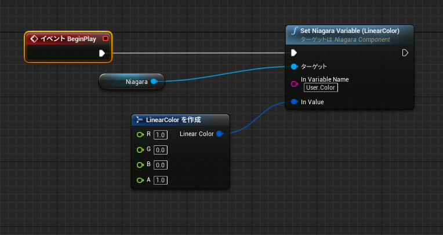This screenshot has height=235, width=443.
Task: Edit the R value field 1.0
Action: pos(161,135)
